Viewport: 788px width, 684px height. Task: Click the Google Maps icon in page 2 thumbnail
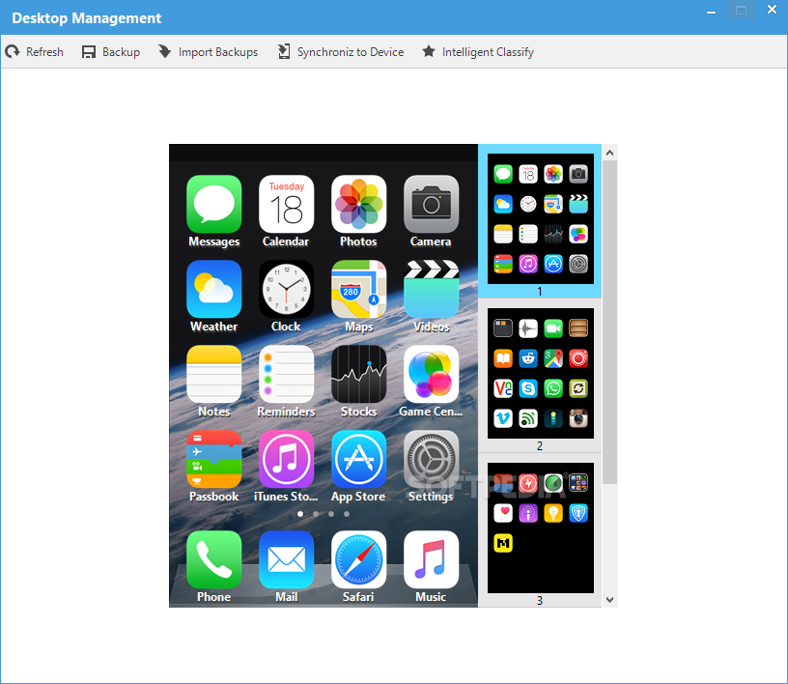(553, 358)
